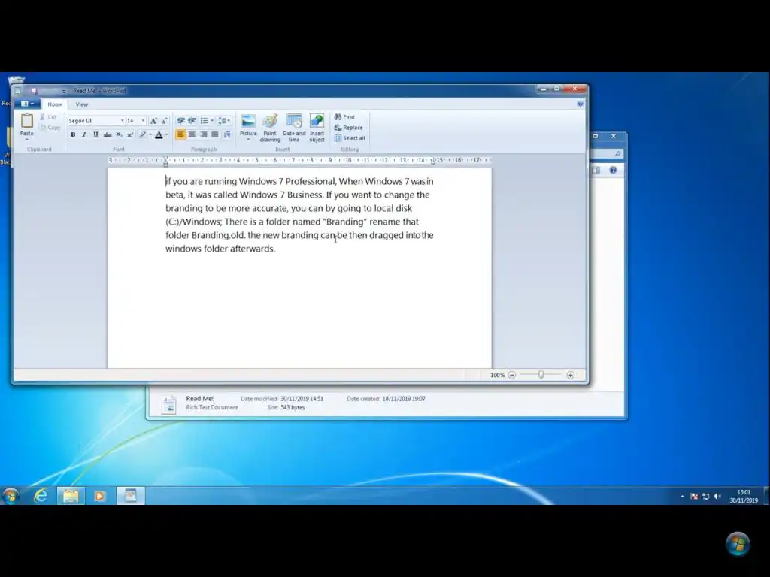Click the Paste clipboard icon
The height and width of the screenshot is (577, 770).
[27, 120]
